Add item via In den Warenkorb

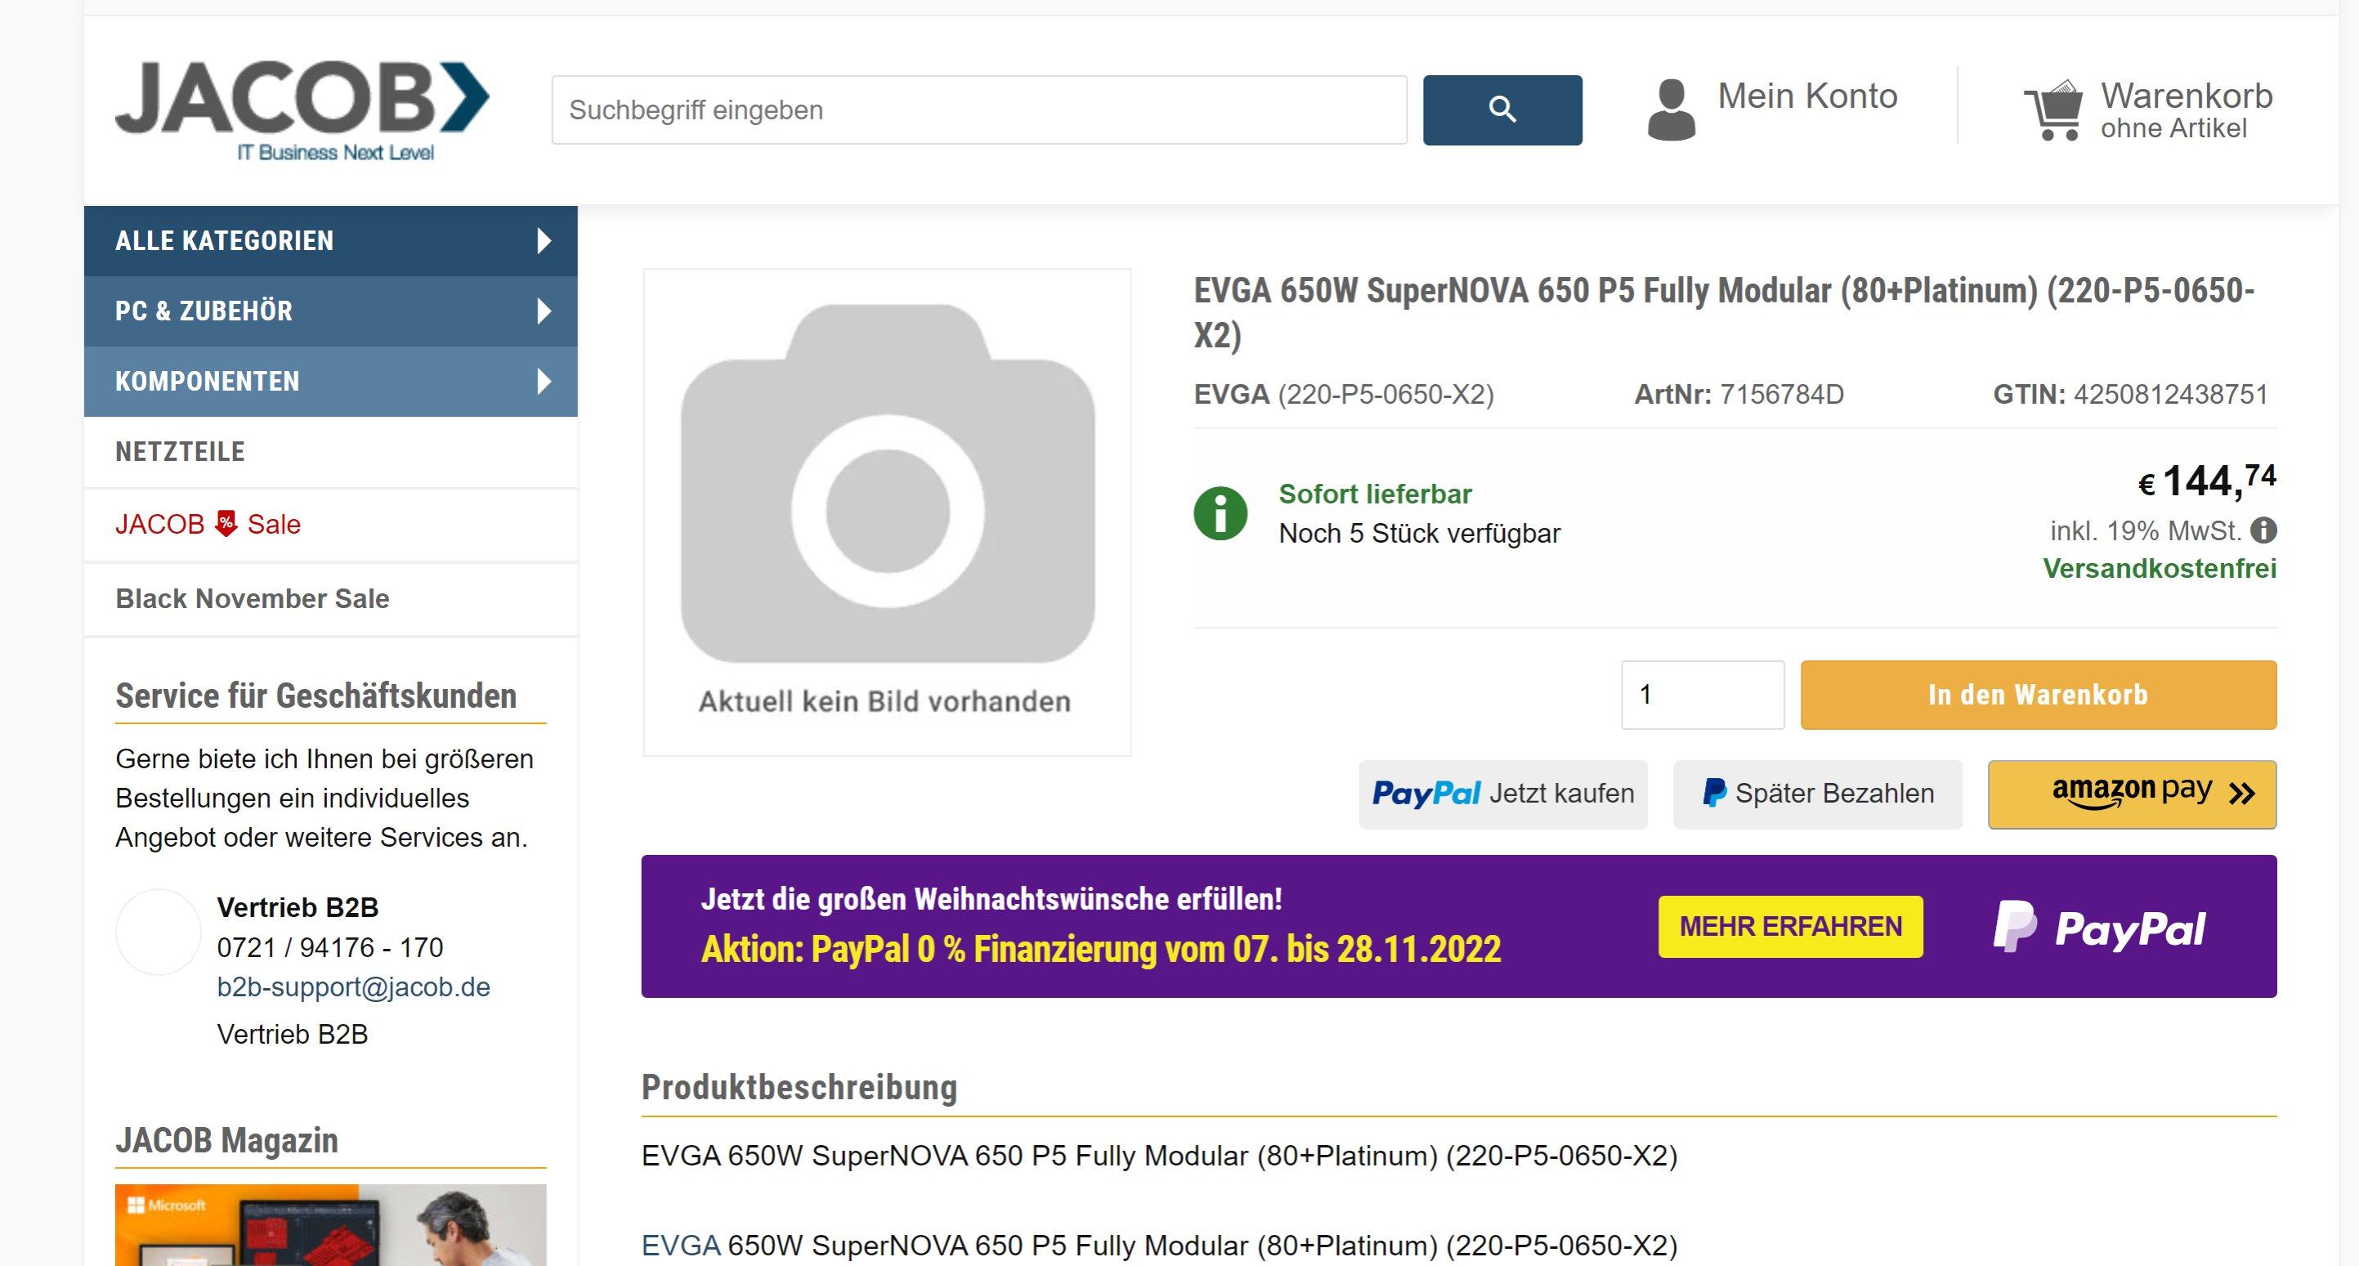(x=2039, y=695)
